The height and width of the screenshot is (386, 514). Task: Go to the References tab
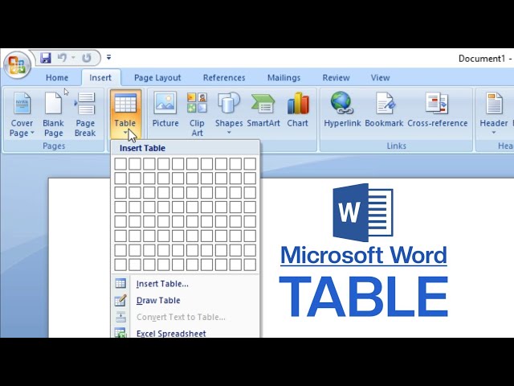224,78
